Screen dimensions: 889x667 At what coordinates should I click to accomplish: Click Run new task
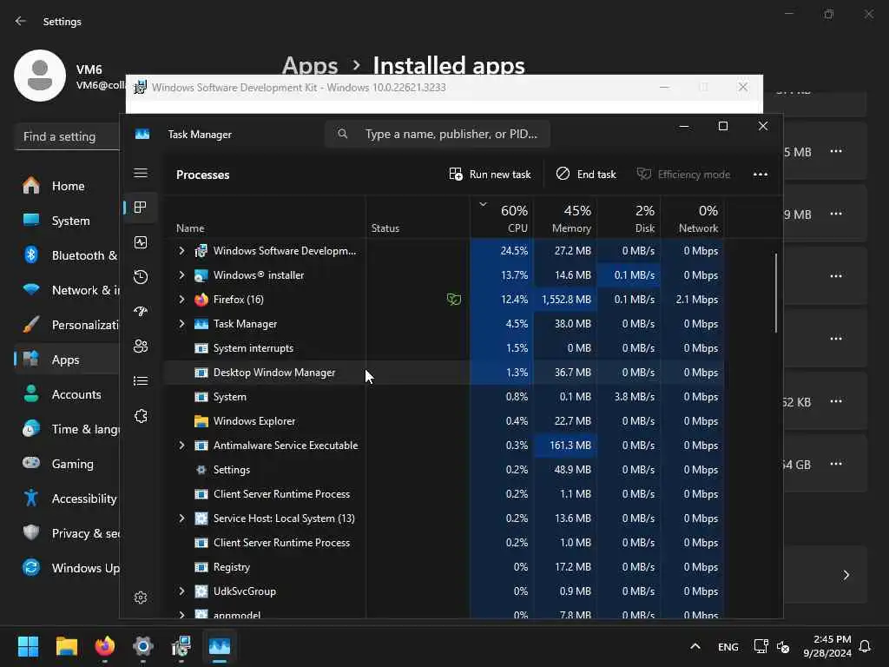click(490, 174)
